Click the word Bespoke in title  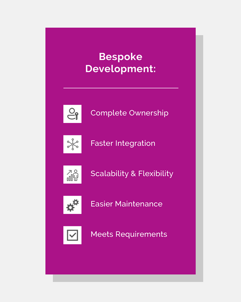tap(121, 57)
